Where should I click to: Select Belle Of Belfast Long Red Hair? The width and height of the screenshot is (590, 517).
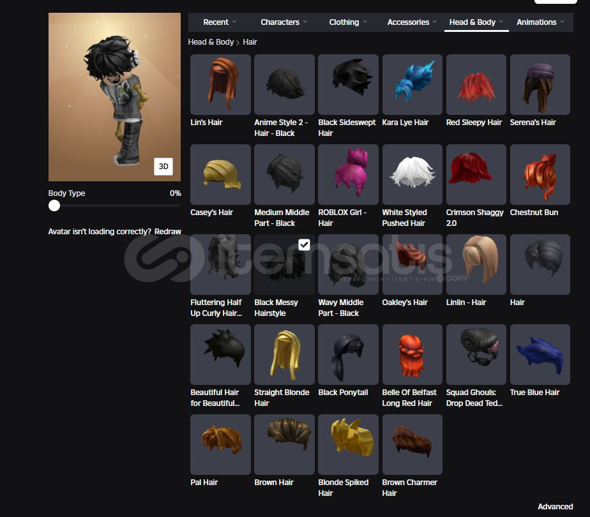[412, 355]
